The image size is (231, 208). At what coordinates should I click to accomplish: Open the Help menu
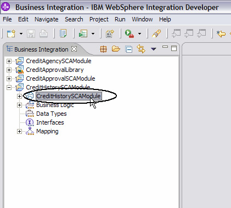[165, 19]
